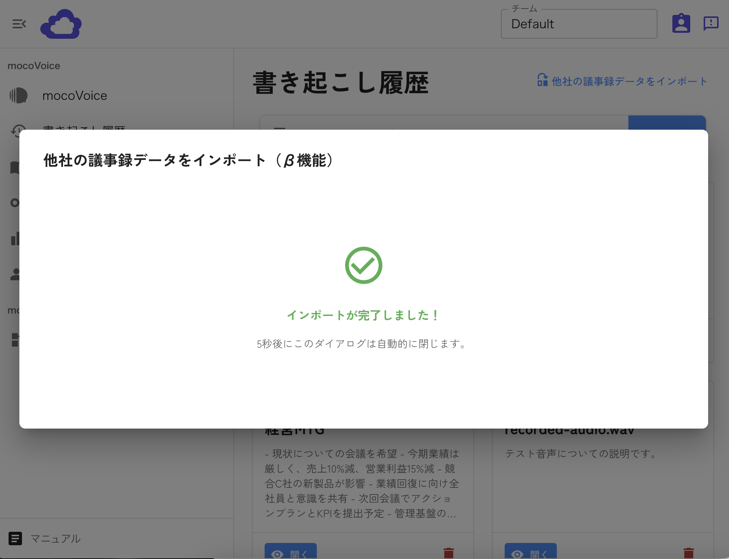Click the dialog title about importing minutes
The height and width of the screenshot is (559, 729).
[189, 161]
